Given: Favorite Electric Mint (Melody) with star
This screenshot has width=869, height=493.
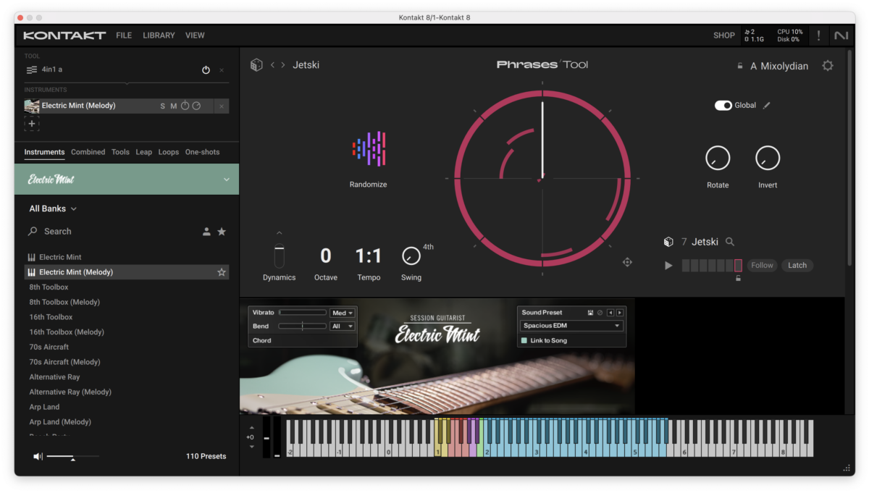Looking at the screenshot, I should coord(222,272).
